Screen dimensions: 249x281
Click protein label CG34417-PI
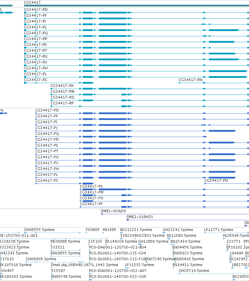click(46, 122)
